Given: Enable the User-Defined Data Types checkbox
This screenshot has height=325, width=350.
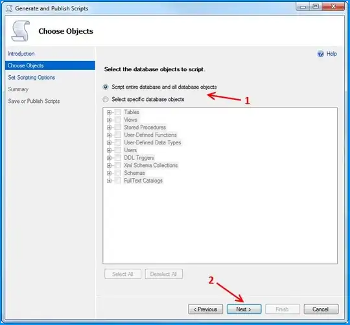Looking at the screenshot, I should (118, 142).
